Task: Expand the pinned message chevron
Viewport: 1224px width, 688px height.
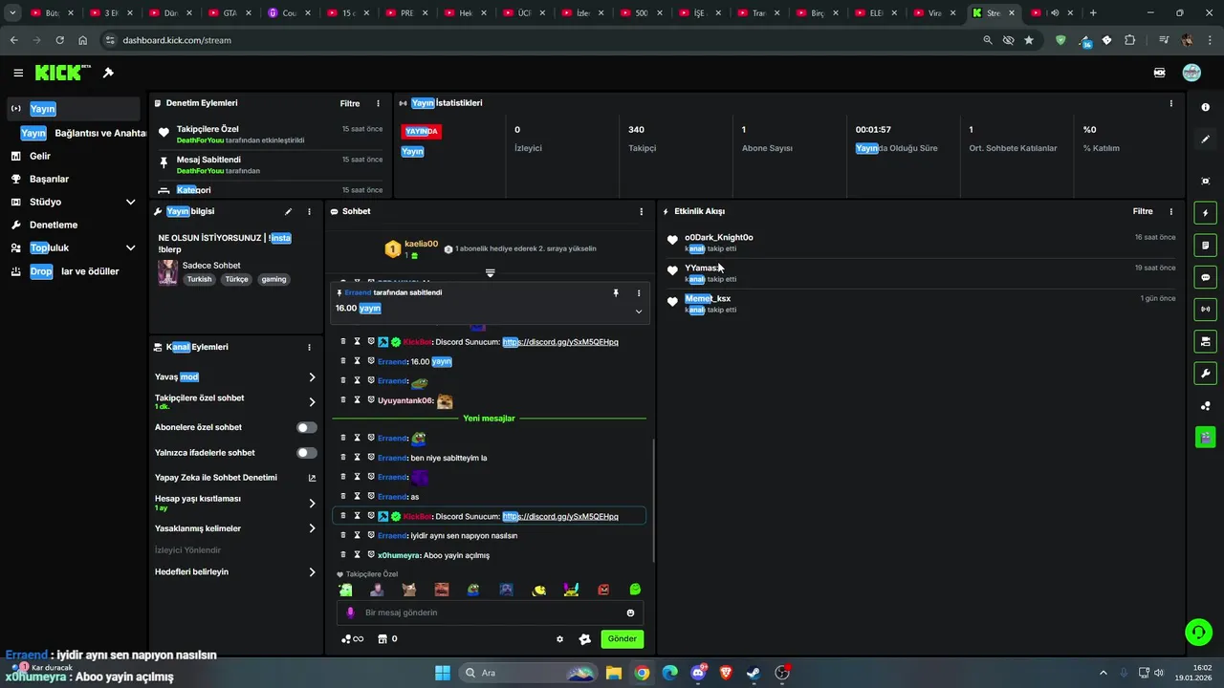Action: point(639,312)
